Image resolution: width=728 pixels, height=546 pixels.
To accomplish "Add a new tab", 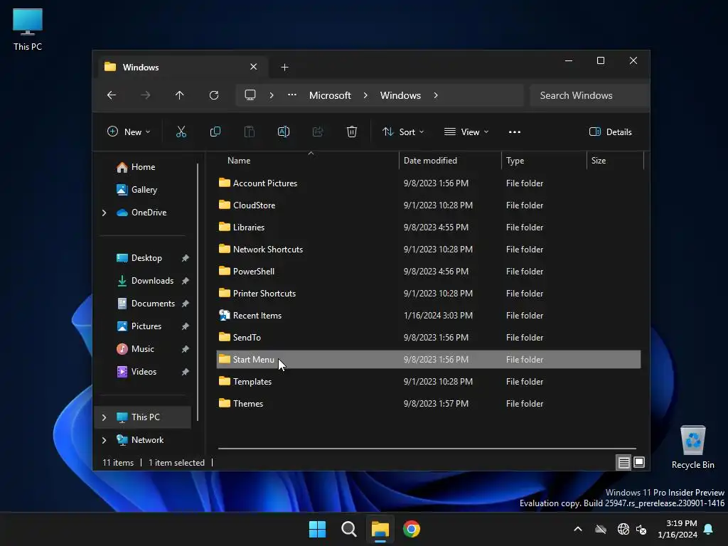I will coord(284,68).
